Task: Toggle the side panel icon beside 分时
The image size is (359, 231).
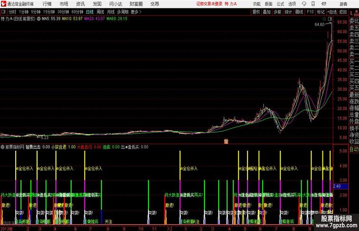Action: click(x=3, y=12)
